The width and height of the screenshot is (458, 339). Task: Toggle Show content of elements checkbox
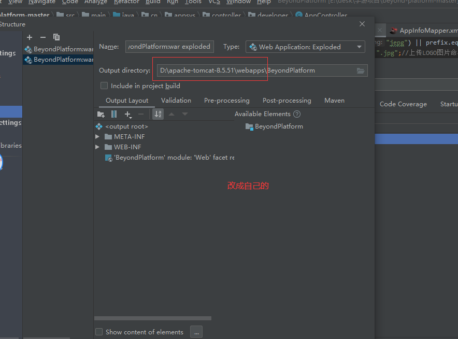pos(99,332)
